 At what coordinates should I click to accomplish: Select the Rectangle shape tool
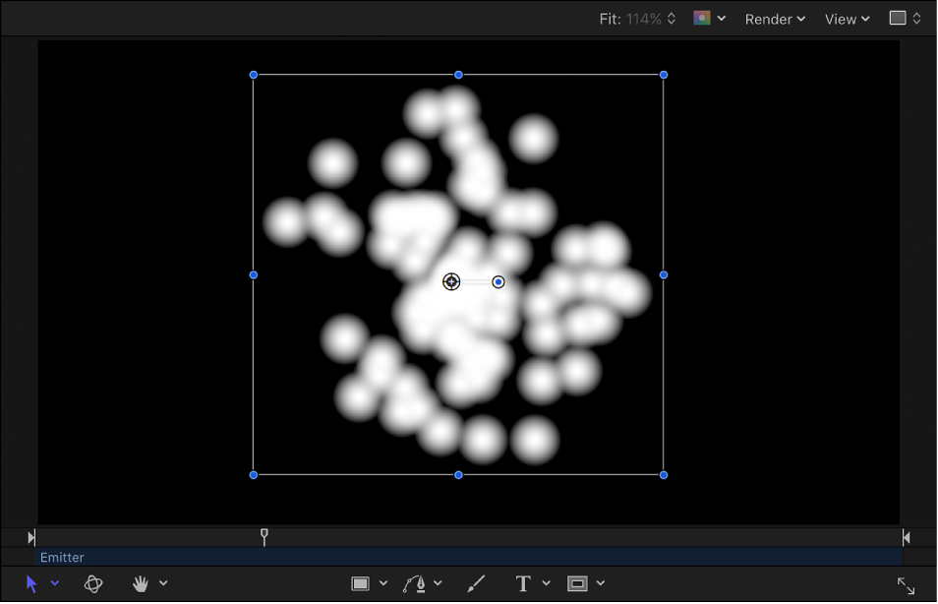point(362,582)
